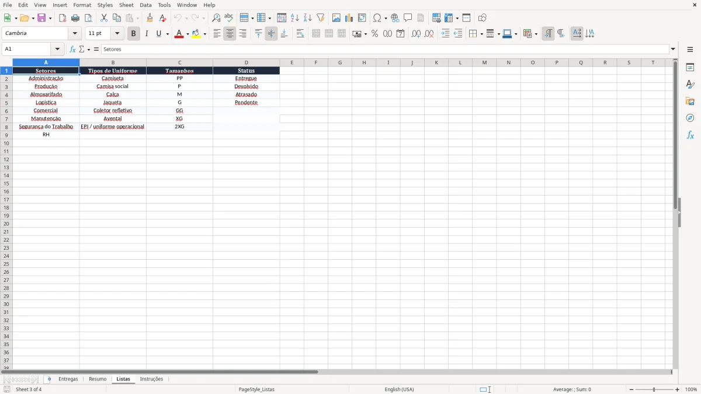Viewport: 701px width, 394px height.
Task: Open Conditional Formatting dropdown arrow
Action: click(x=536, y=34)
